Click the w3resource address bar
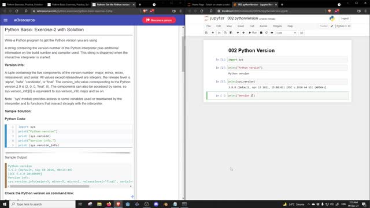This screenshot has height=208, width=370. (86, 11)
